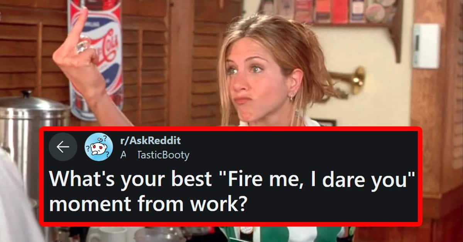Click the white thermostat on the wall
The width and height of the screenshot is (463, 242).
tap(426, 46)
